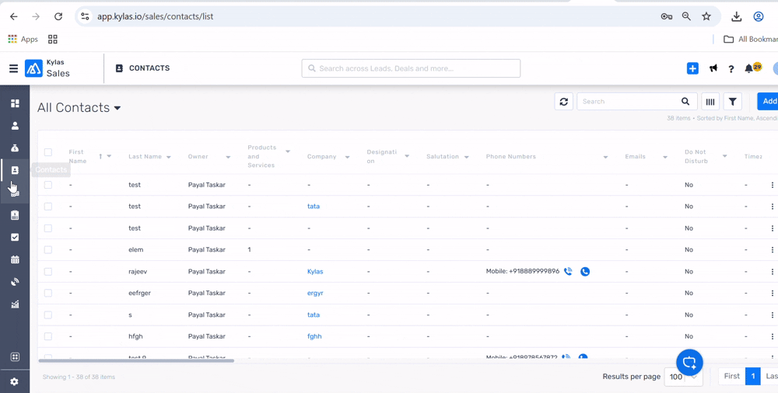The image size is (778, 393).
Task: Open the apps grid icon near sidebar bottom
Action: 15,356
